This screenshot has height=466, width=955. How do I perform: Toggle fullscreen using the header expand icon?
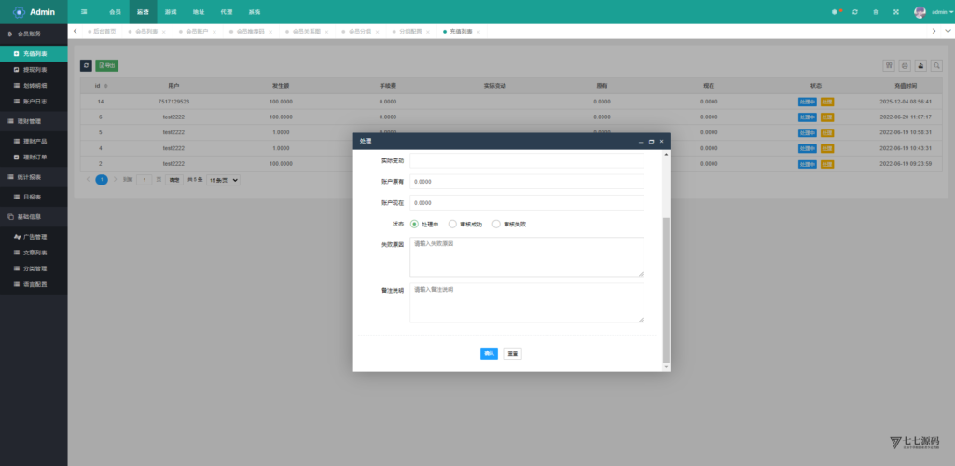896,12
